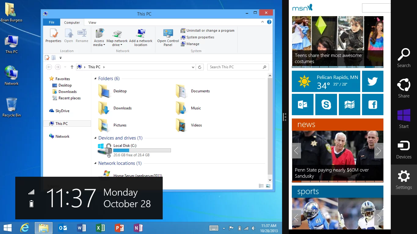Open the Control Panel from the ribbon
417x234 pixels.
coord(168,37)
